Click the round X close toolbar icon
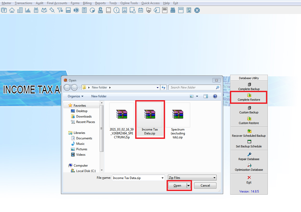301x212 pixels. click(x=197, y=10)
